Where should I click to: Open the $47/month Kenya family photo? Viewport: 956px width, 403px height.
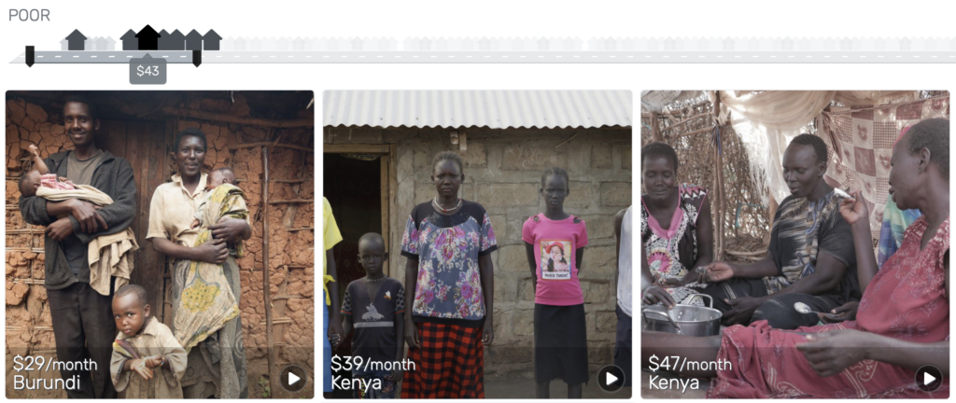click(795, 244)
